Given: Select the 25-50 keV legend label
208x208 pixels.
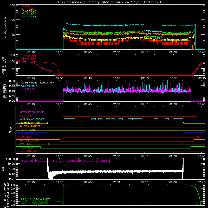Looking at the screenshot, I should pyautogui.click(x=29, y=14).
